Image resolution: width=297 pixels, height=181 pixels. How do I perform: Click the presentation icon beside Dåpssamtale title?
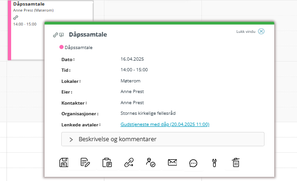tap(61, 35)
